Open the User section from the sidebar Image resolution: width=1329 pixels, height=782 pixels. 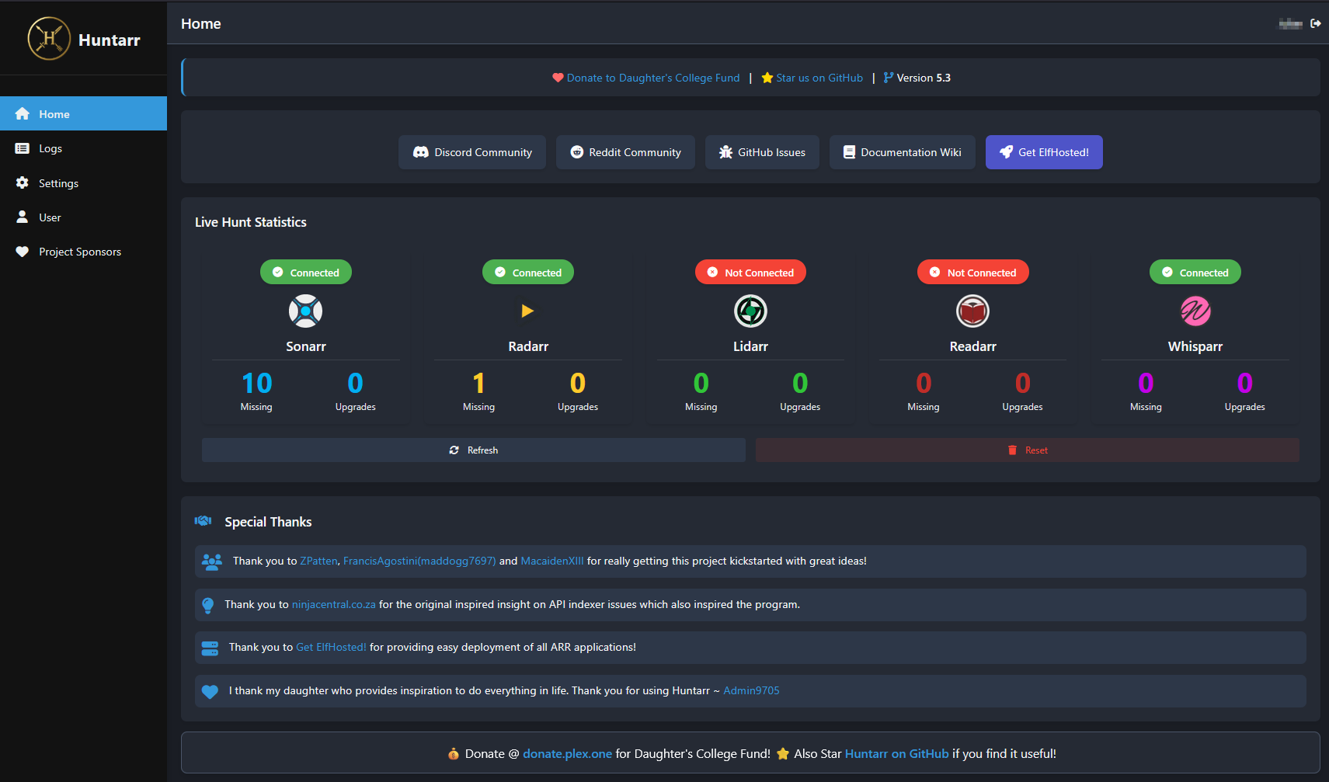click(x=48, y=217)
